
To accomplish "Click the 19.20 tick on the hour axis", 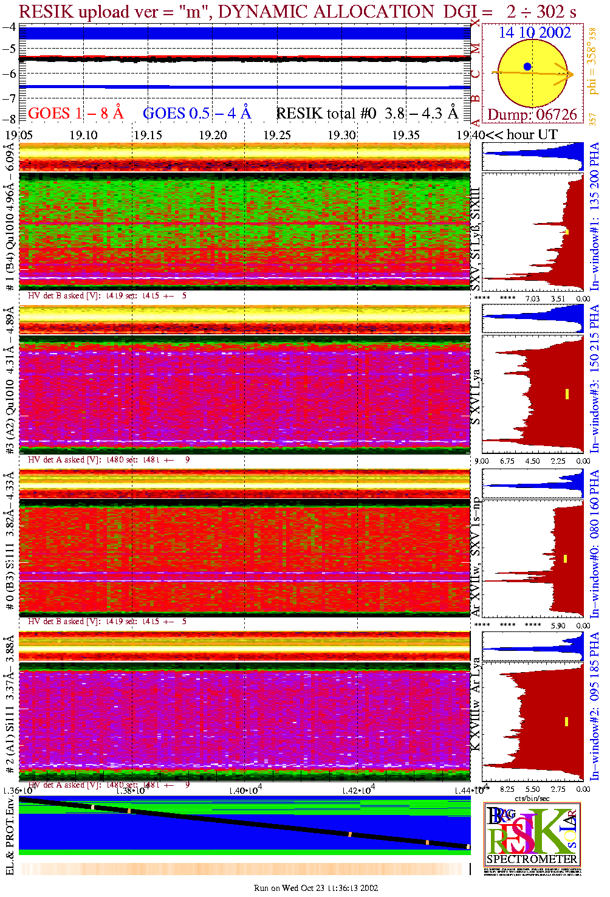I will tap(213, 135).
